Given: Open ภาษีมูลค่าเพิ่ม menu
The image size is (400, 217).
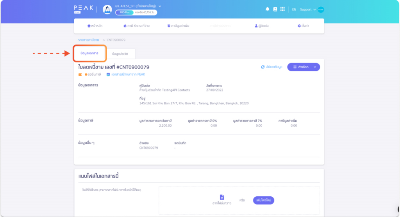Looking at the screenshot, I should point(178,26).
